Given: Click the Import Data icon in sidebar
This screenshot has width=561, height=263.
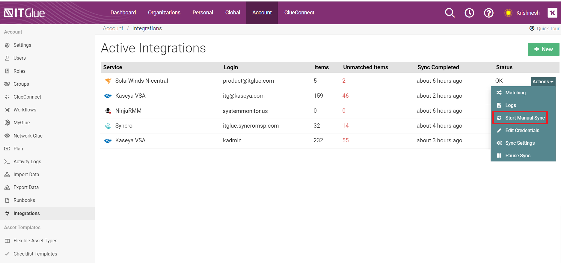Looking at the screenshot, I should click(x=7, y=174).
